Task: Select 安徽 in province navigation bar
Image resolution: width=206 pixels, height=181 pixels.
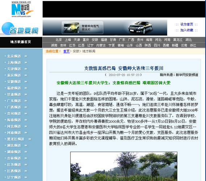Action: pos(95,39)
